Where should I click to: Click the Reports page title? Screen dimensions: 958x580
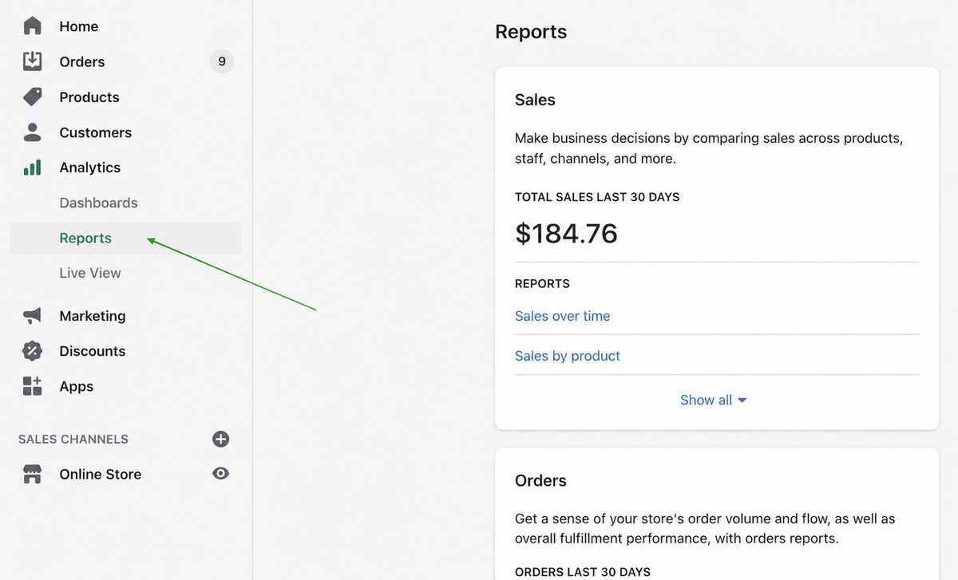[531, 32]
